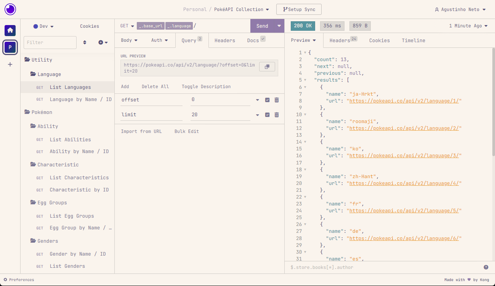Delete the limit parameter row

tap(277, 115)
